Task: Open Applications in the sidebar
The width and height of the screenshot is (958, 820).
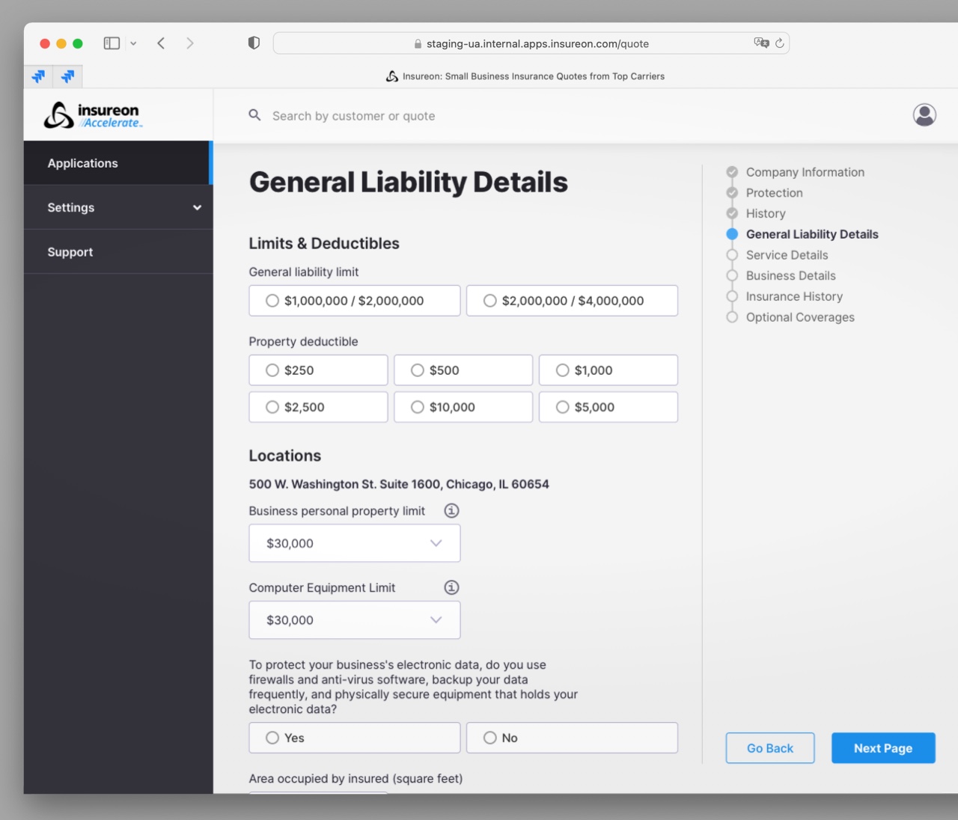Action: (118, 163)
